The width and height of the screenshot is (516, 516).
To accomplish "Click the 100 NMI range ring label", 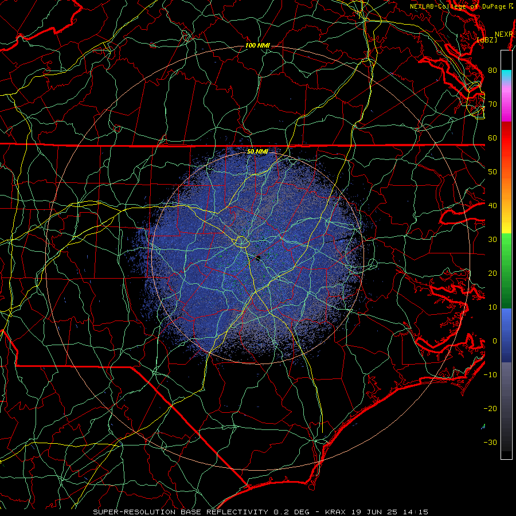I will click(257, 45).
